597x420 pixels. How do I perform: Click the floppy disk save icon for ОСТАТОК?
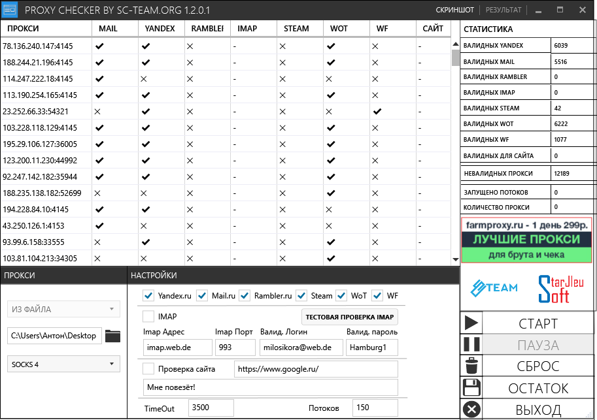coord(471,388)
